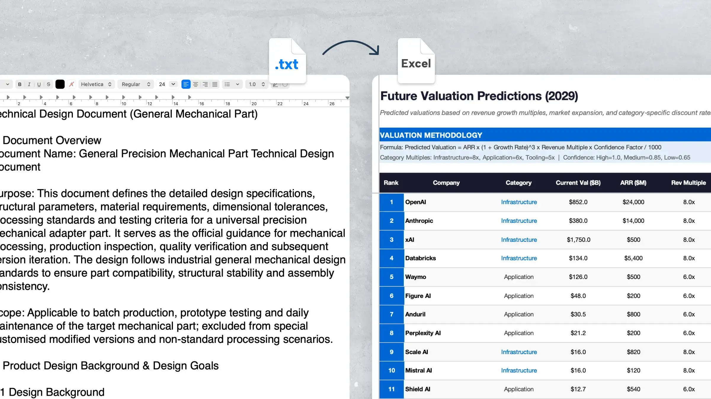Screen dimensions: 711x399
Task: Justify the text alignment
Action: 215,84
